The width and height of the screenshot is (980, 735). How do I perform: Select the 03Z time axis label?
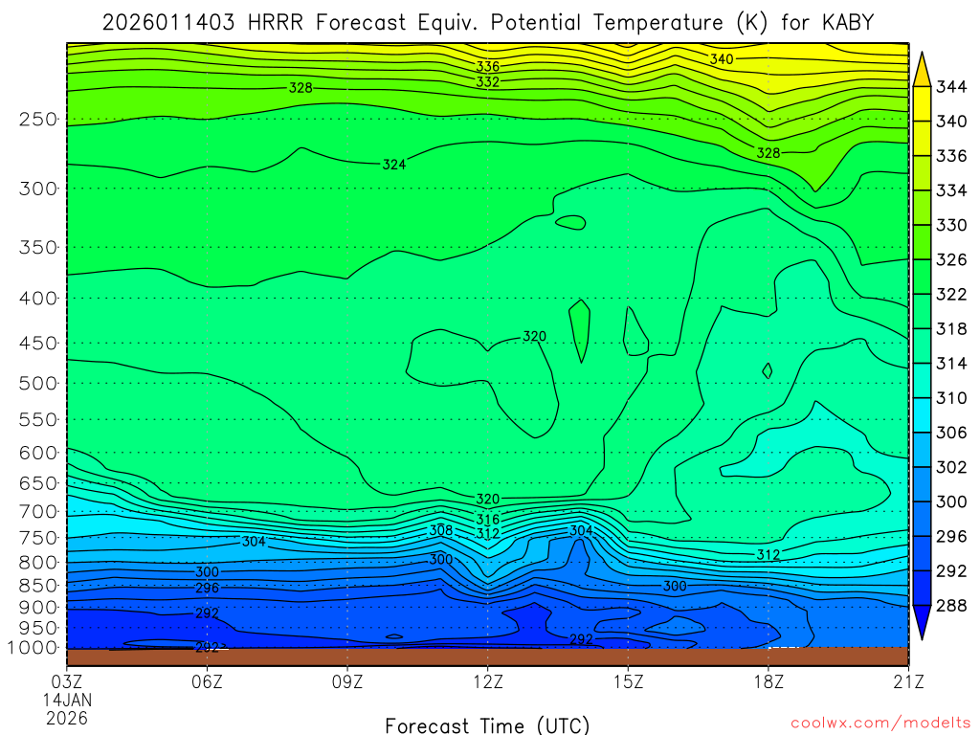coord(66,681)
